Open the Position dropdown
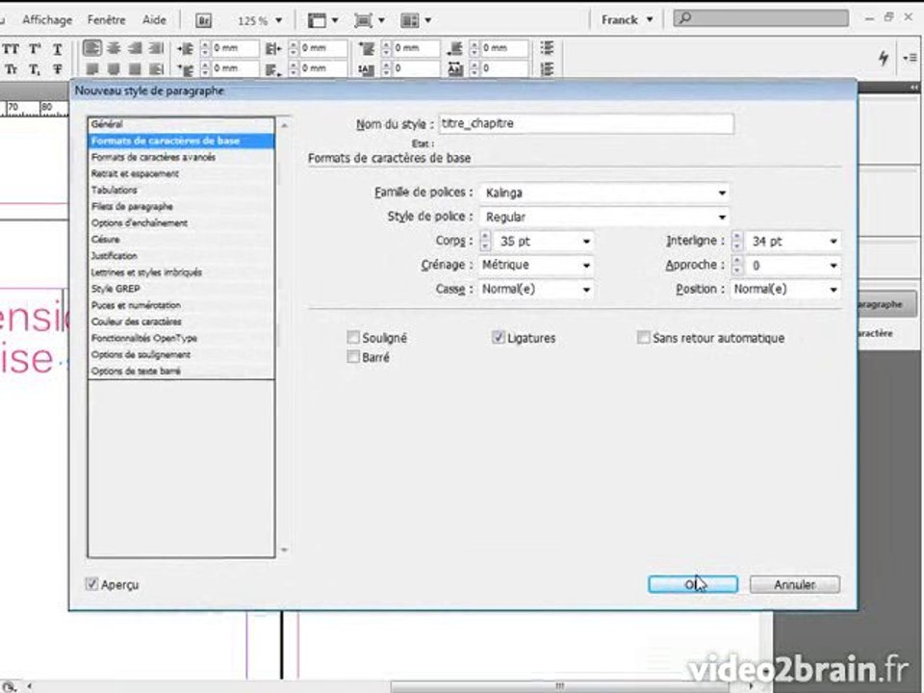Viewport: 924px width, 693px height. click(x=785, y=290)
